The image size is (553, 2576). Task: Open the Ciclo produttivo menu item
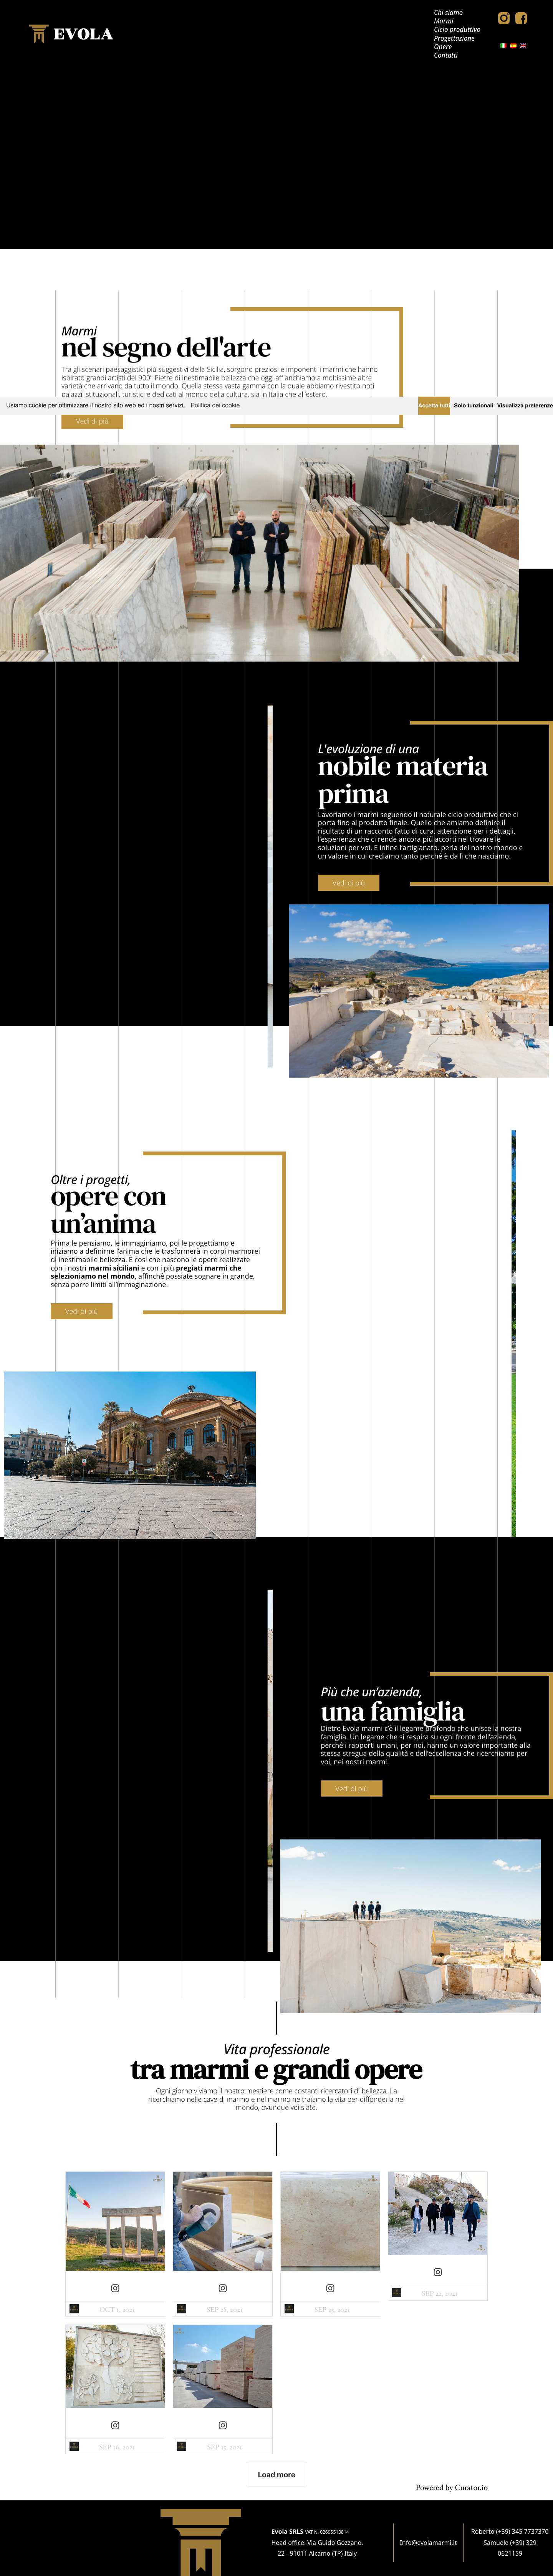click(457, 30)
